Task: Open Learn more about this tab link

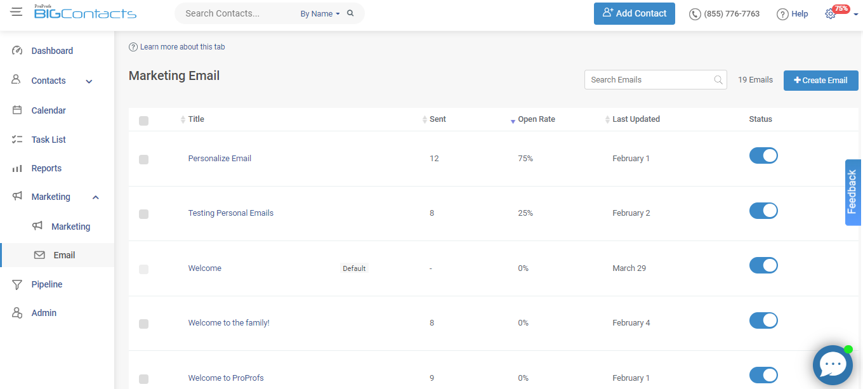Action: pos(183,47)
